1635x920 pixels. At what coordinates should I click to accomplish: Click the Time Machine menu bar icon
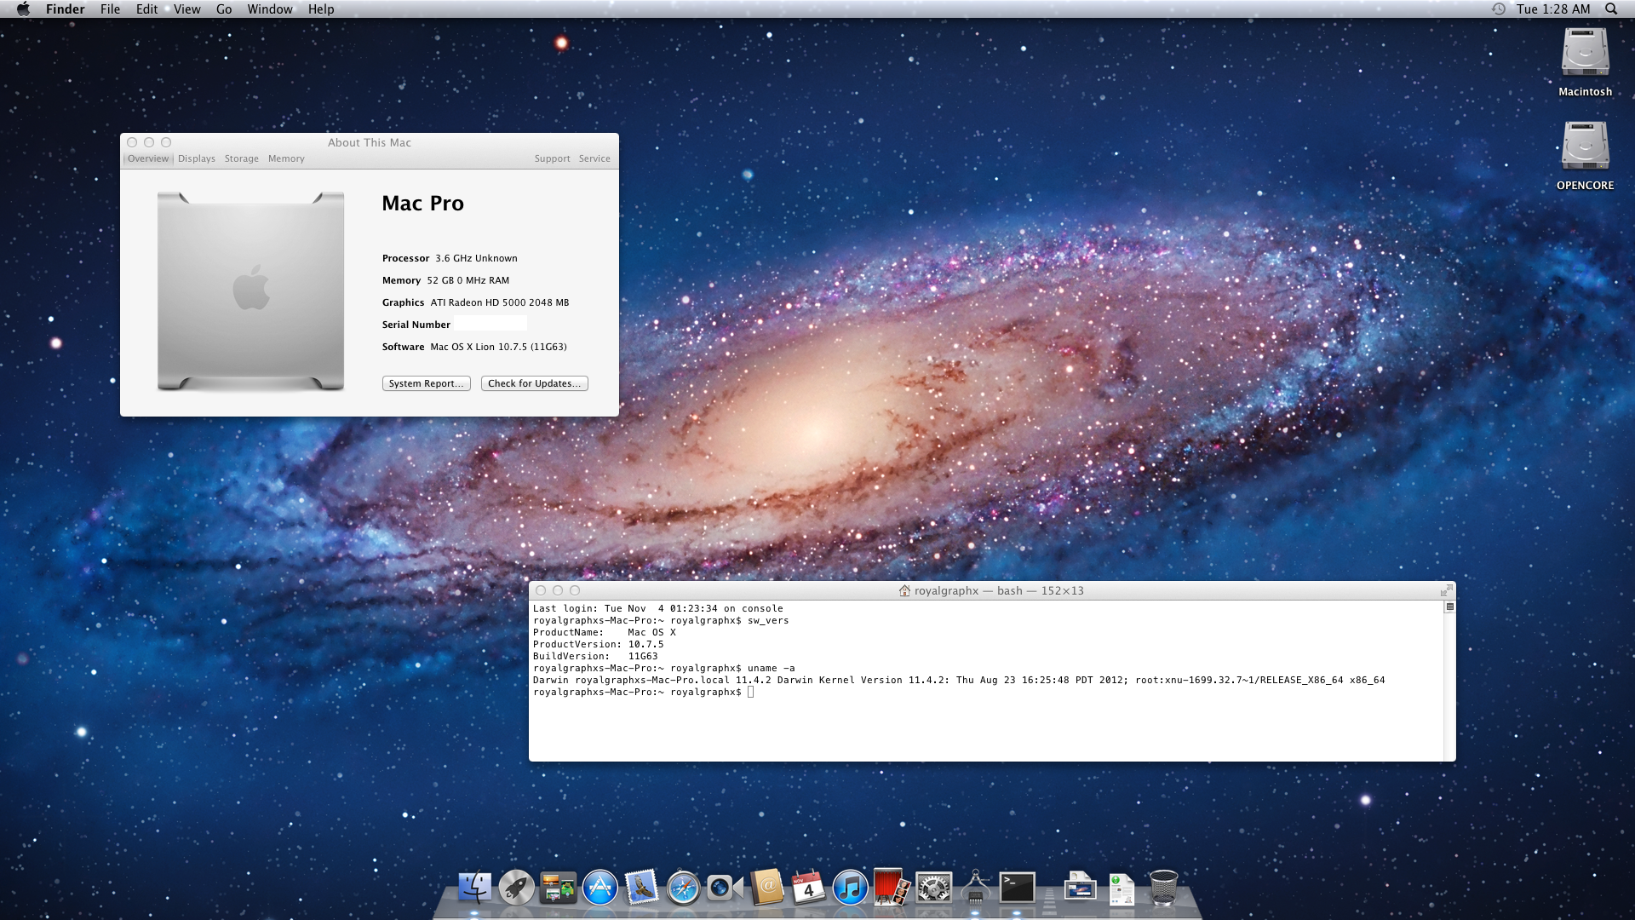pyautogui.click(x=1499, y=9)
